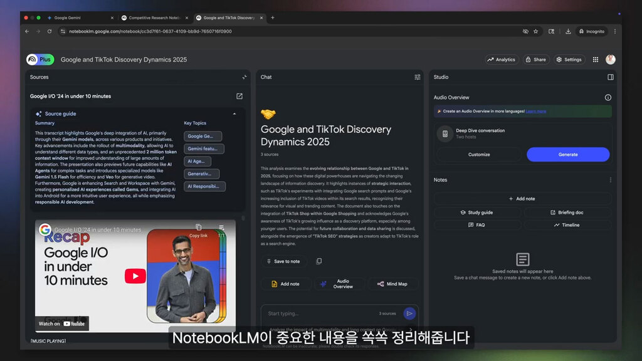Select the 'Gemini featu...' key topic chip

(204, 149)
